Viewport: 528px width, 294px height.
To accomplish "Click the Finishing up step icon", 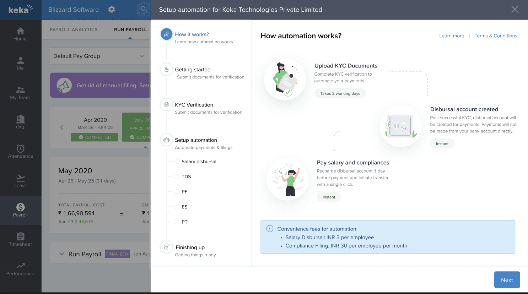I will 166,247.
